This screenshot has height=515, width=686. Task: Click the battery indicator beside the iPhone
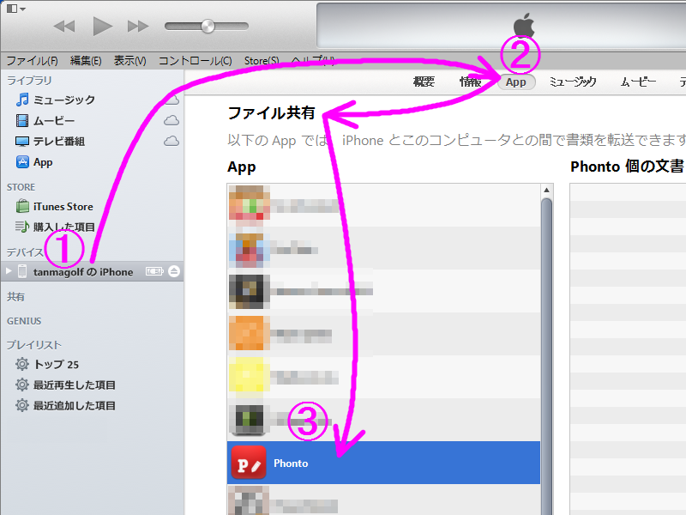point(154,271)
